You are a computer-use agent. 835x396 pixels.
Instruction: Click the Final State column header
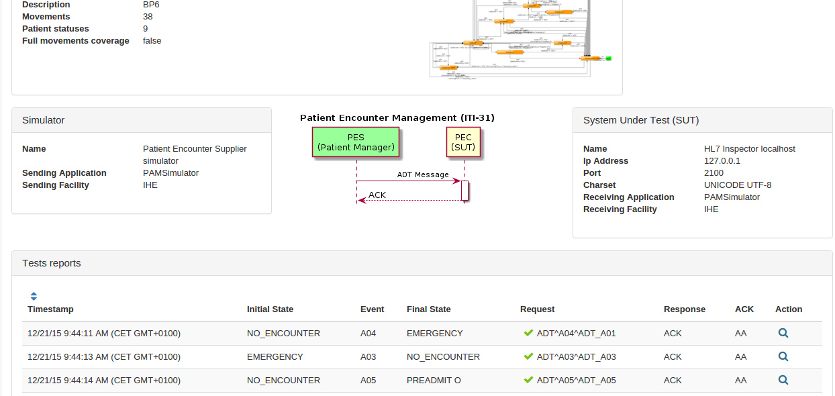pos(428,309)
